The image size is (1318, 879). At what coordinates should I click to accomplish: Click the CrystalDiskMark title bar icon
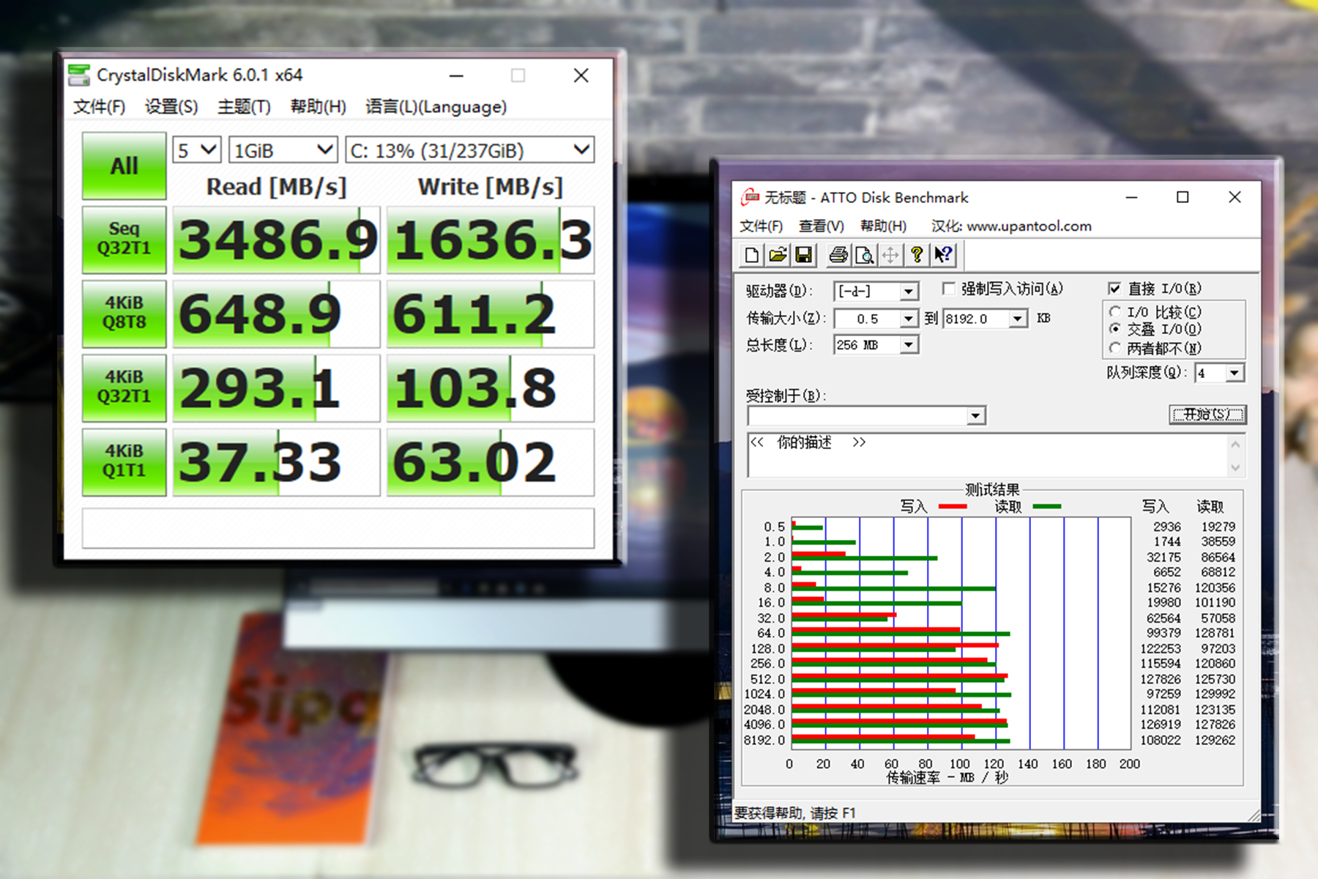coord(79,74)
